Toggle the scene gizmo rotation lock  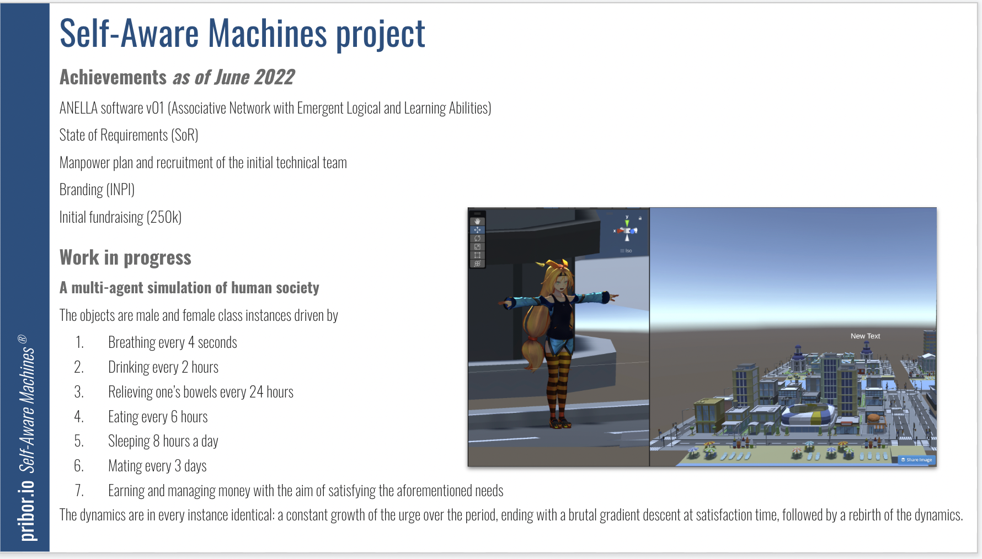(x=640, y=218)
